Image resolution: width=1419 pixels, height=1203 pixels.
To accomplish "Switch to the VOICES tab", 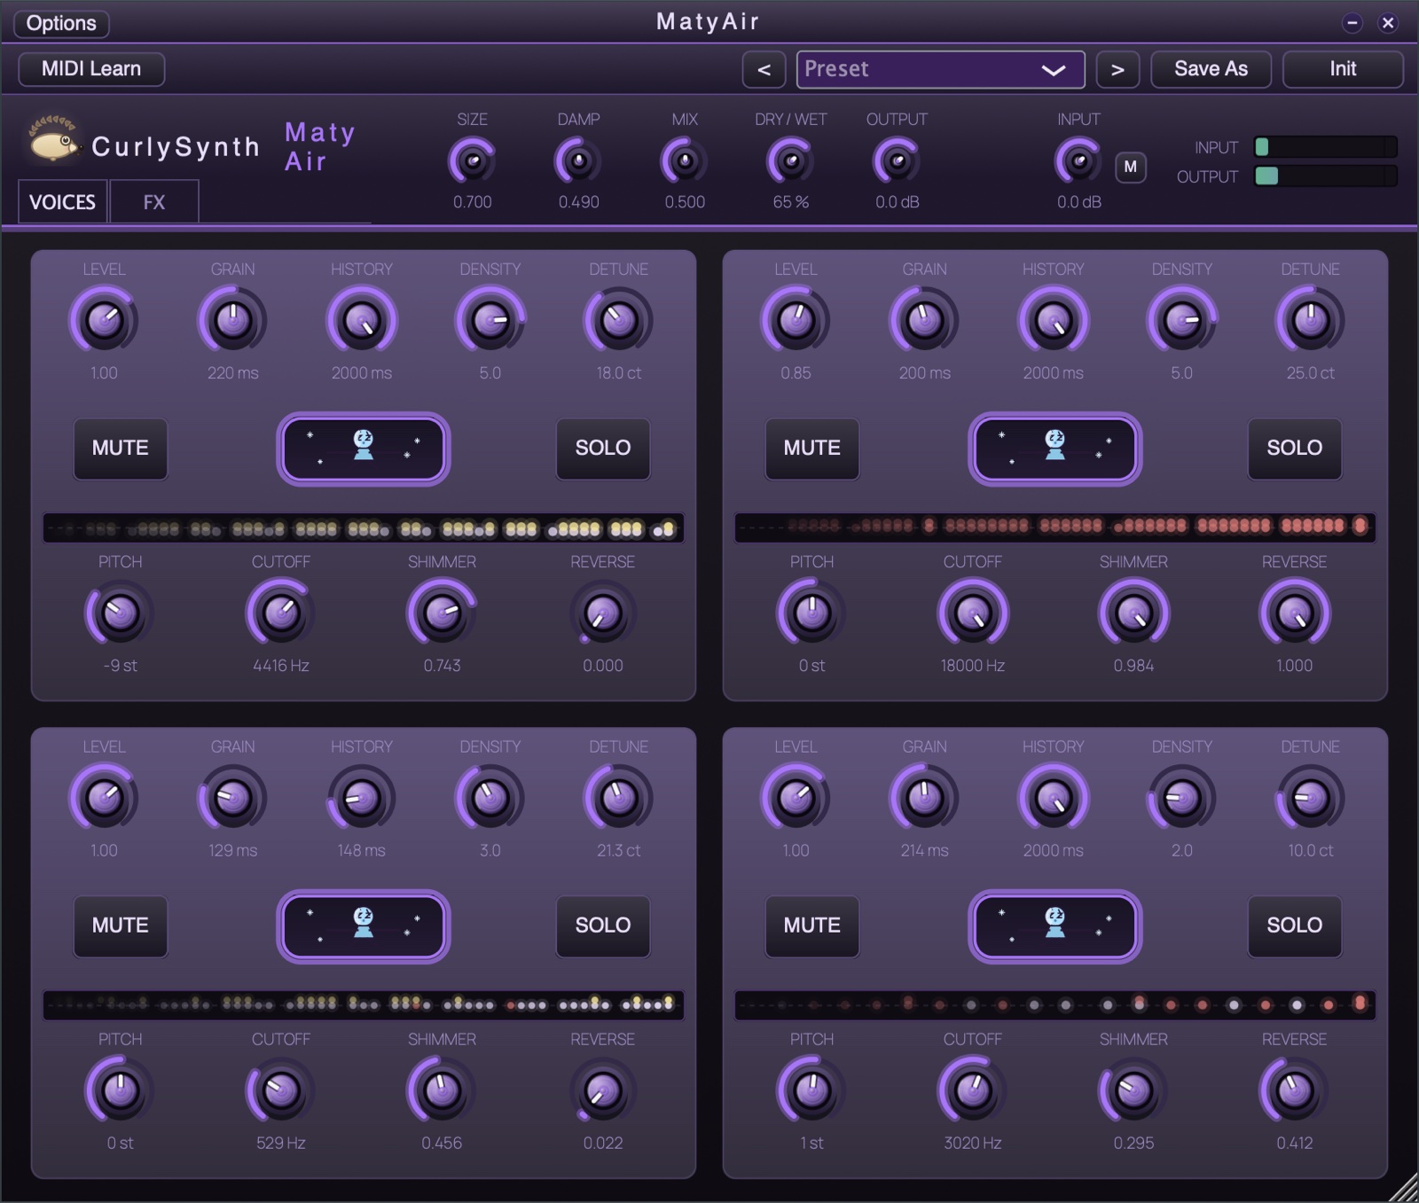I will coord(63,202).
